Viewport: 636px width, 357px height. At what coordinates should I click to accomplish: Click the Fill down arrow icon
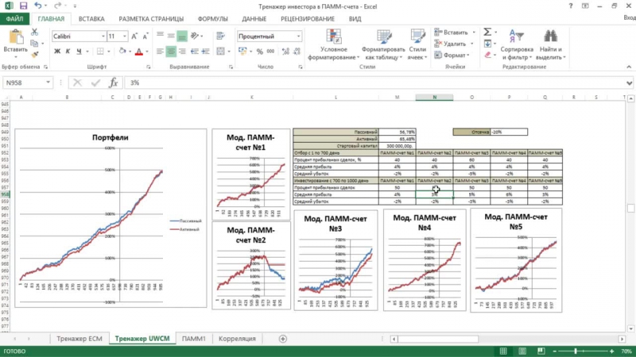pos(487,44)
